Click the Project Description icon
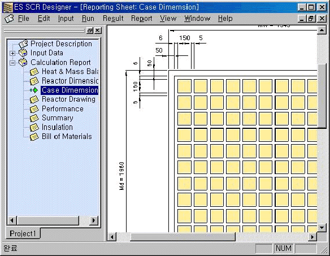The width and height of the screenshot is (330, 256). (23, 44)
